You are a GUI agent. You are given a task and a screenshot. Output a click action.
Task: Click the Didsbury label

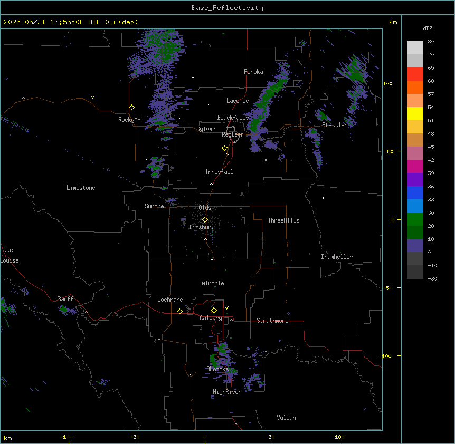click(202, 227)
